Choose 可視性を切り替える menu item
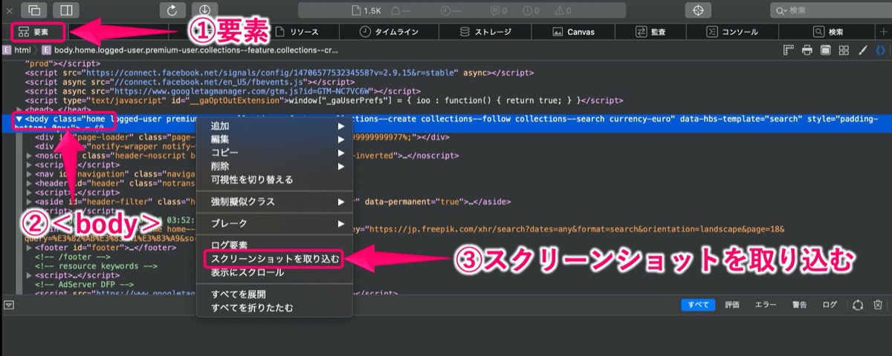 [x=274, y=179]
